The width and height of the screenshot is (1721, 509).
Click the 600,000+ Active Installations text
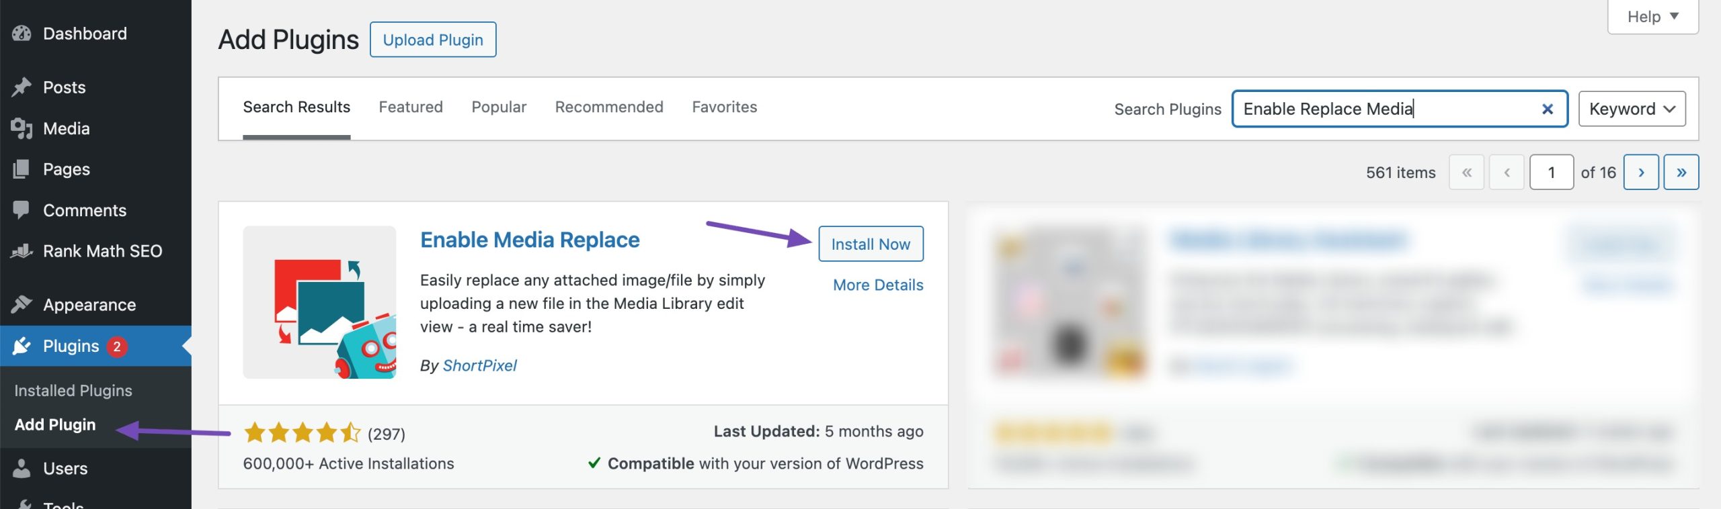click(x=348, y=463)
